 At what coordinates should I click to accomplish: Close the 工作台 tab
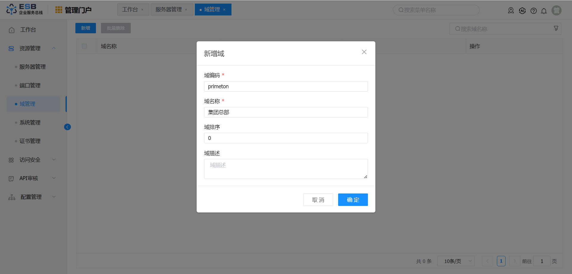(x=142, y=10)
